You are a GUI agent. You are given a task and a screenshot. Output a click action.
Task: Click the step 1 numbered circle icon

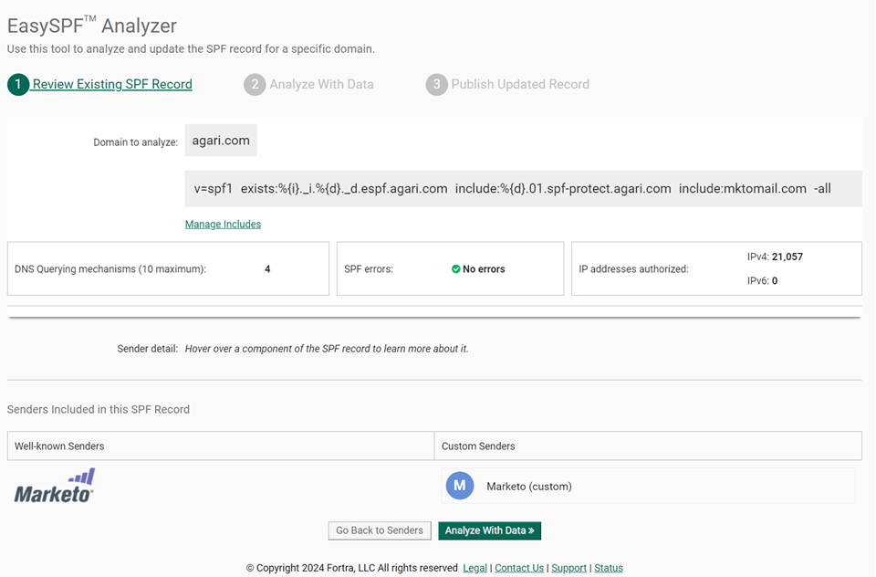click(x=18, y=85)
